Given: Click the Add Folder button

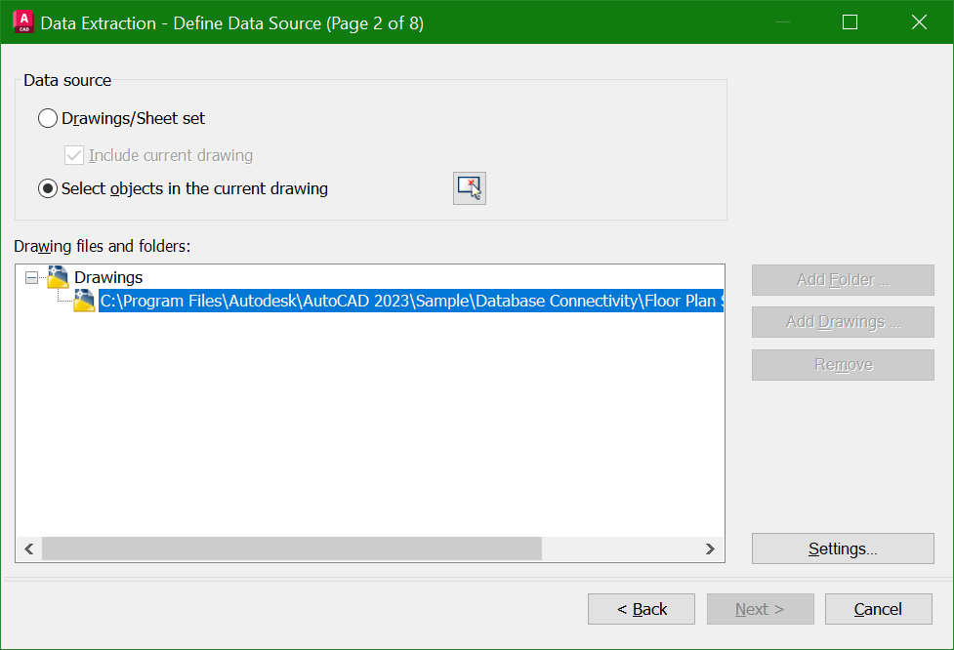Looking at the screenshot, I should [843, 280].
